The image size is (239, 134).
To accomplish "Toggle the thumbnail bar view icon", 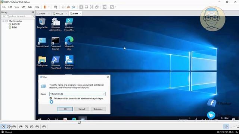I will pos(86,7).
